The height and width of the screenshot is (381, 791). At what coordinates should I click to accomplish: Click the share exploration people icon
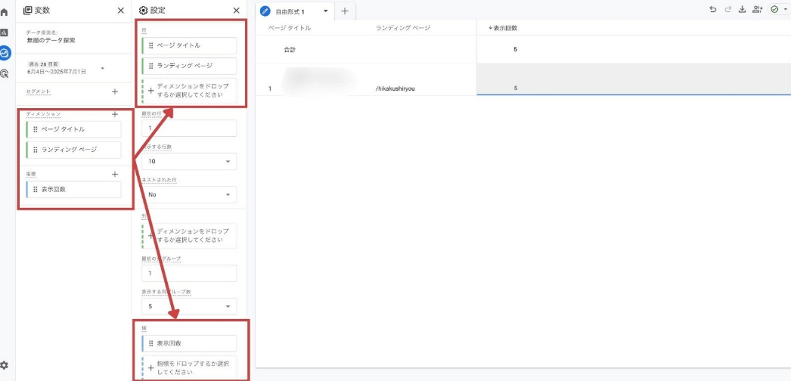[x=757, y=10]
